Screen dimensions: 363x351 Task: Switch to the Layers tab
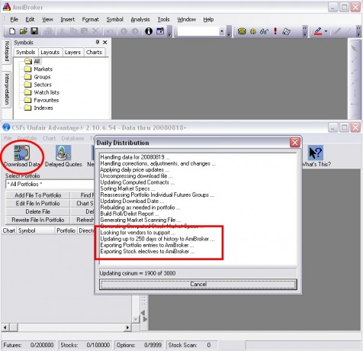click(x=72, y=52)
